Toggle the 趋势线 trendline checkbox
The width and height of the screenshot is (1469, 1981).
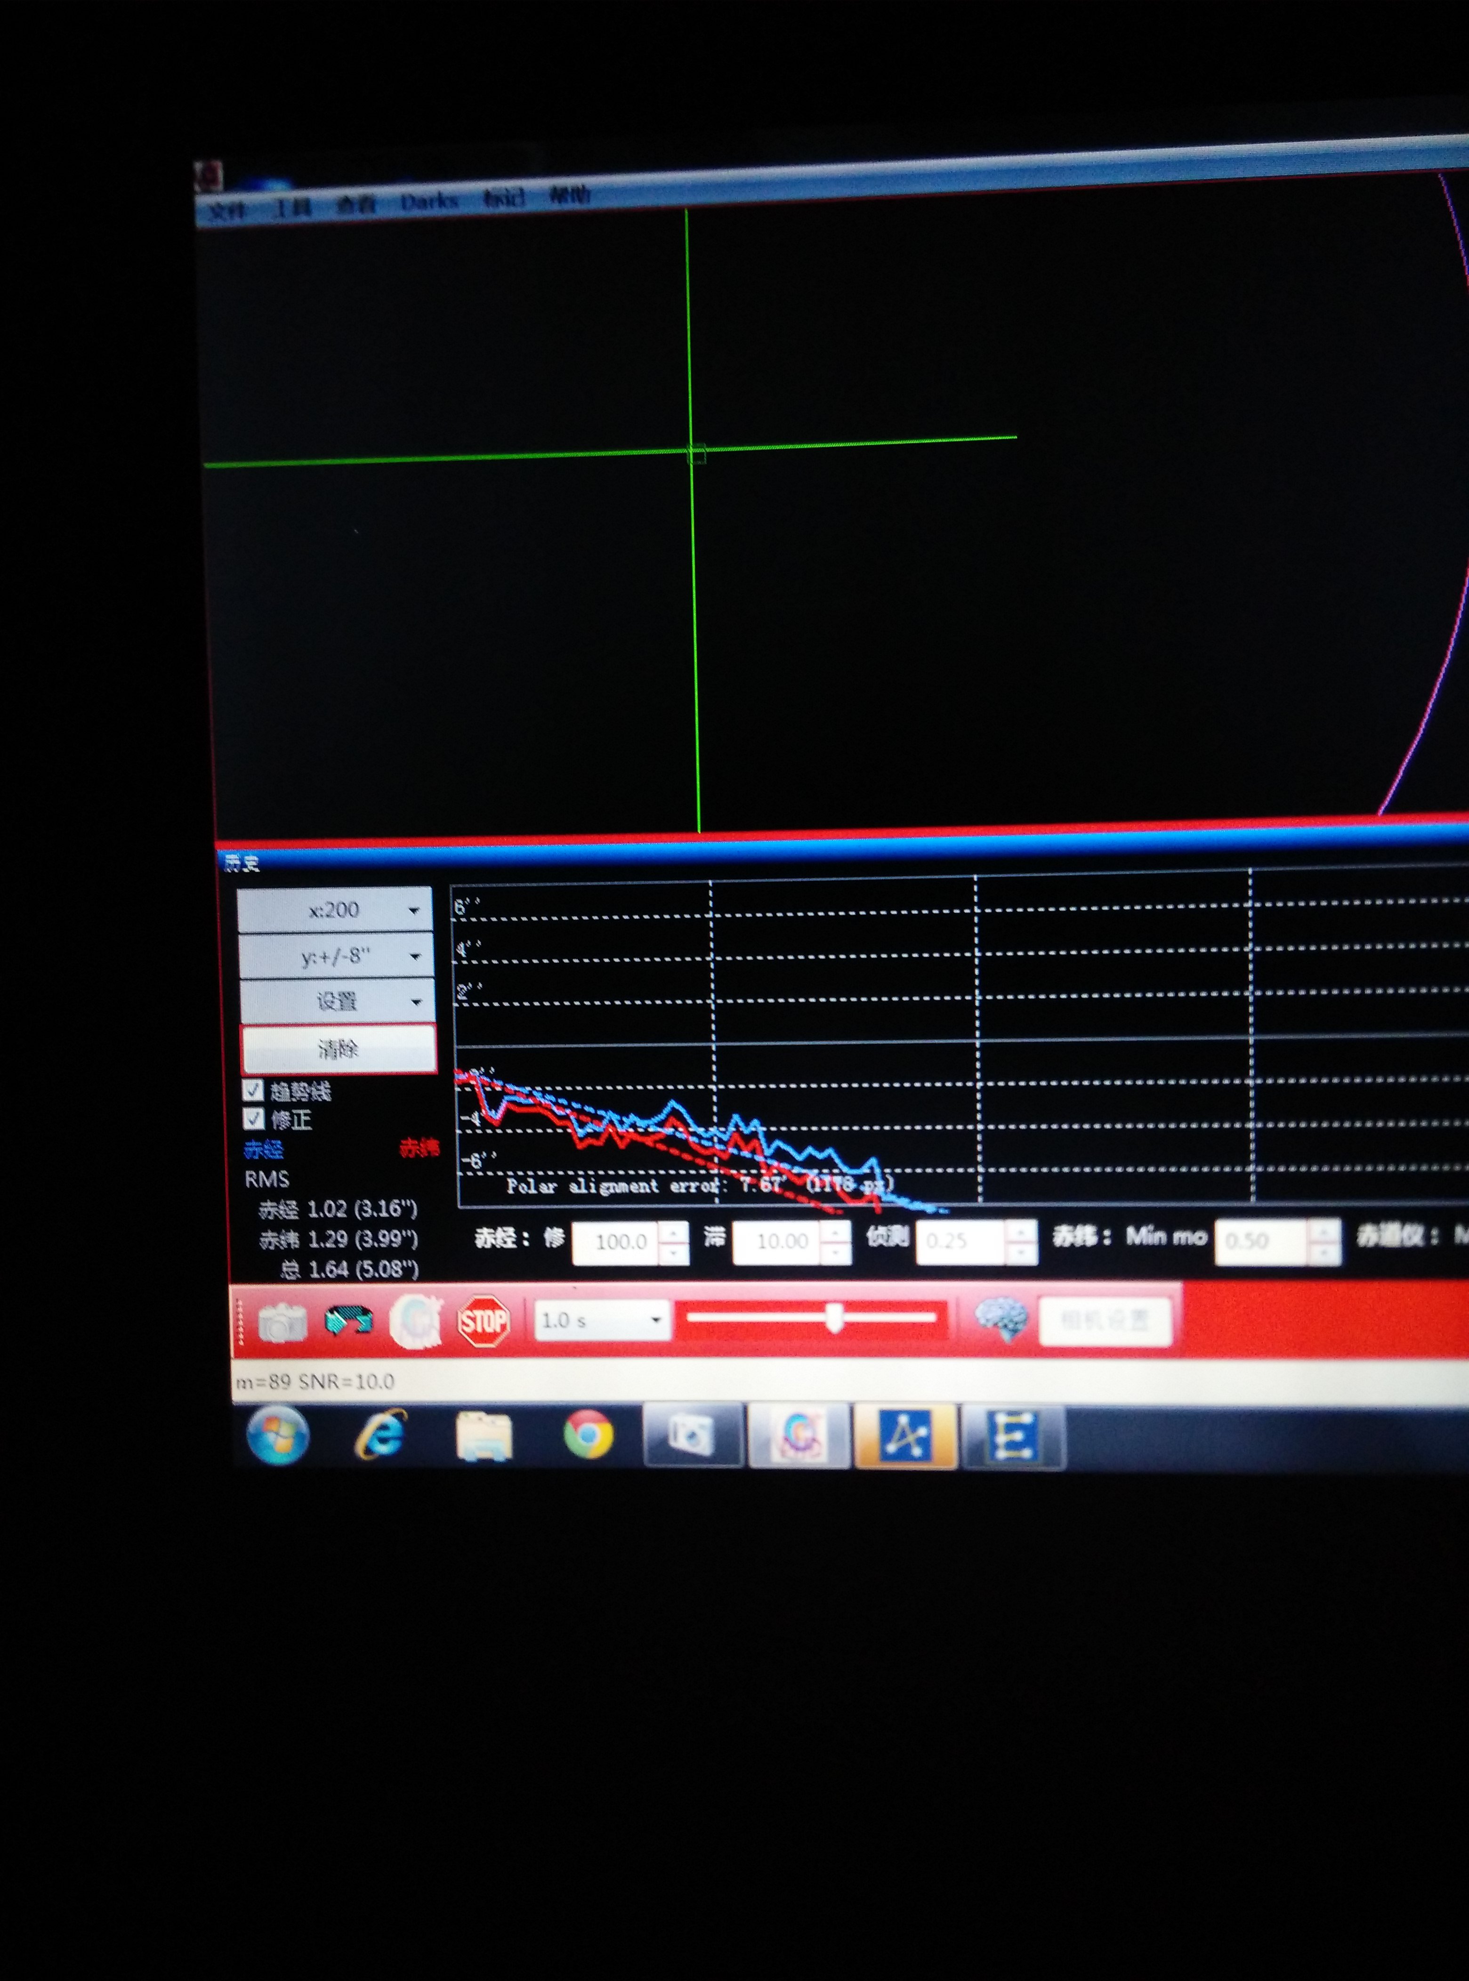click(x=253, y=1090)
